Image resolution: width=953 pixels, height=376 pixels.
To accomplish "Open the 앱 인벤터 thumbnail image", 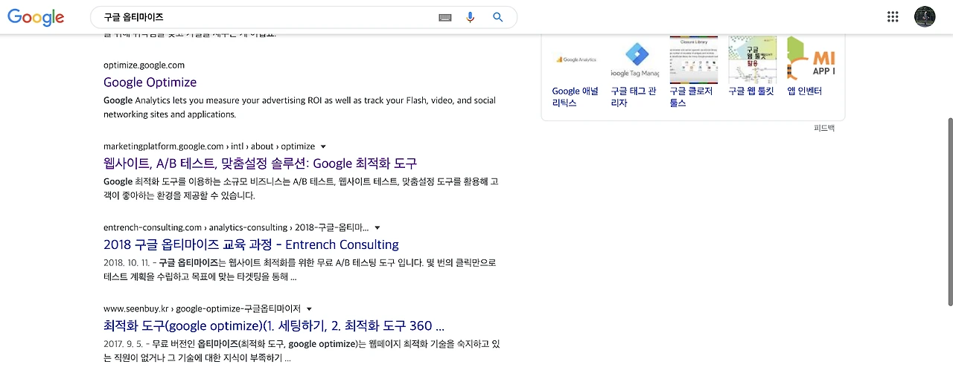I will coord(811,59).
